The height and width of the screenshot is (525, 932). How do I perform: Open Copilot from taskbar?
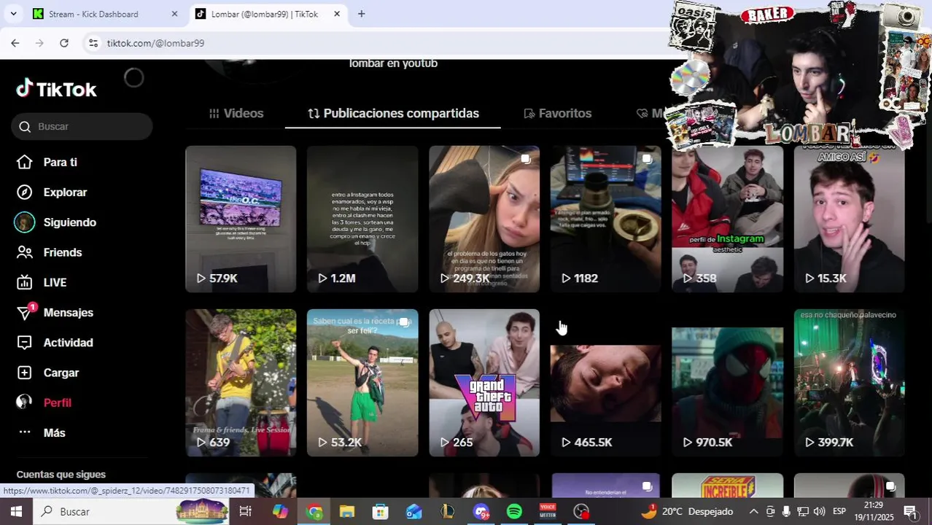(280, 511)
